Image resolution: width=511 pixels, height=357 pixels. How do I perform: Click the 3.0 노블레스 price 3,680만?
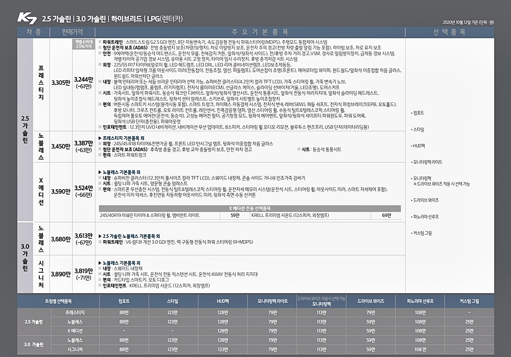(x=61, y=239)
